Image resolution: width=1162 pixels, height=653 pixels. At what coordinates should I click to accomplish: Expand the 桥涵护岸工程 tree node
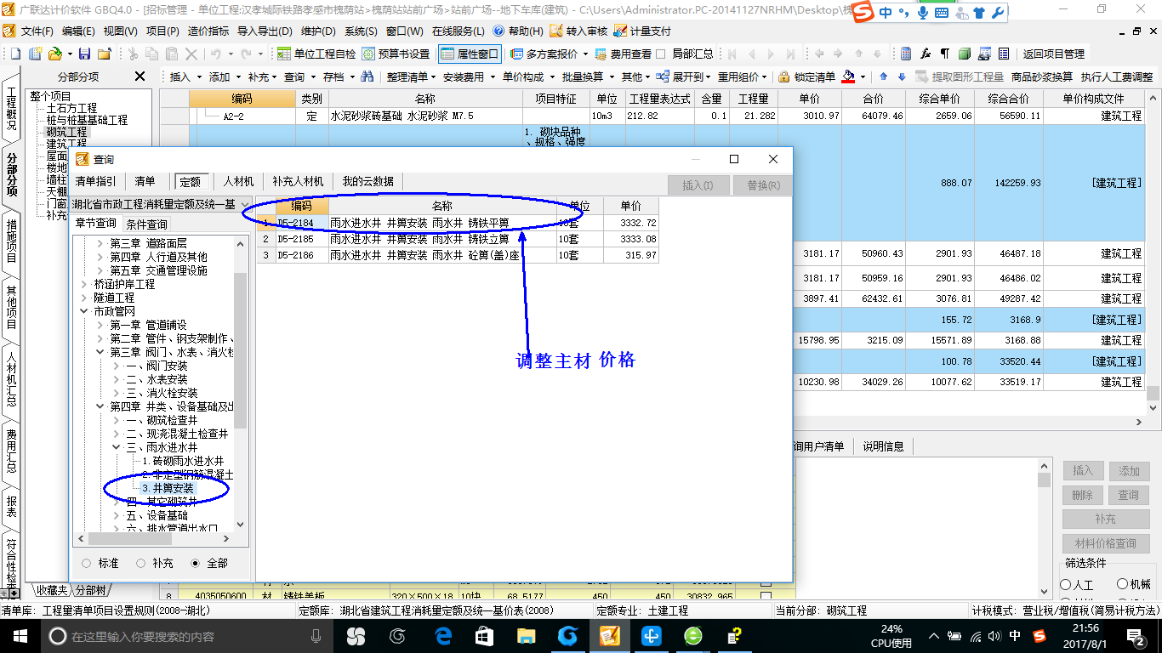[x=84, y=284]
